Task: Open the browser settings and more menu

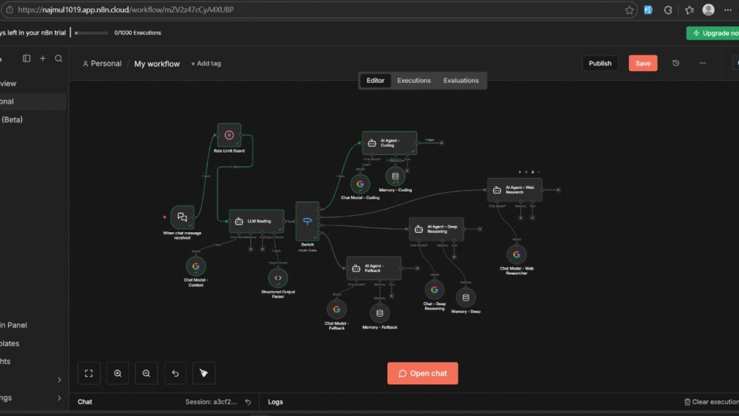Action: [728, 10]
